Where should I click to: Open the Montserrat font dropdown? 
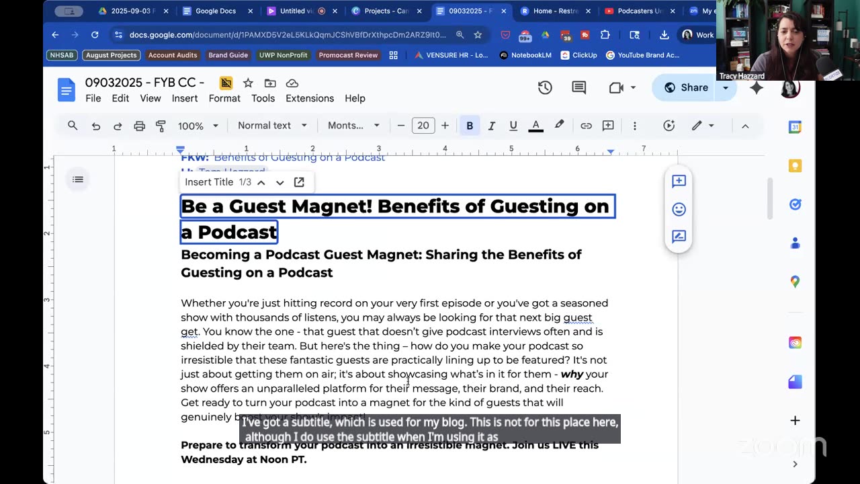[353, 126]
